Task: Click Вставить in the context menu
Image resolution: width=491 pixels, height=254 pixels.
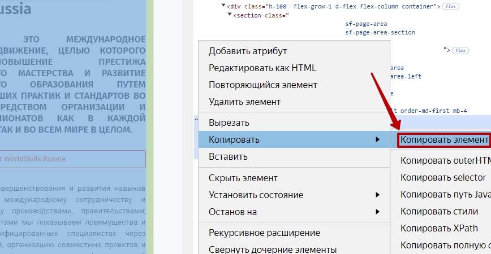Action: coord(228,156)
